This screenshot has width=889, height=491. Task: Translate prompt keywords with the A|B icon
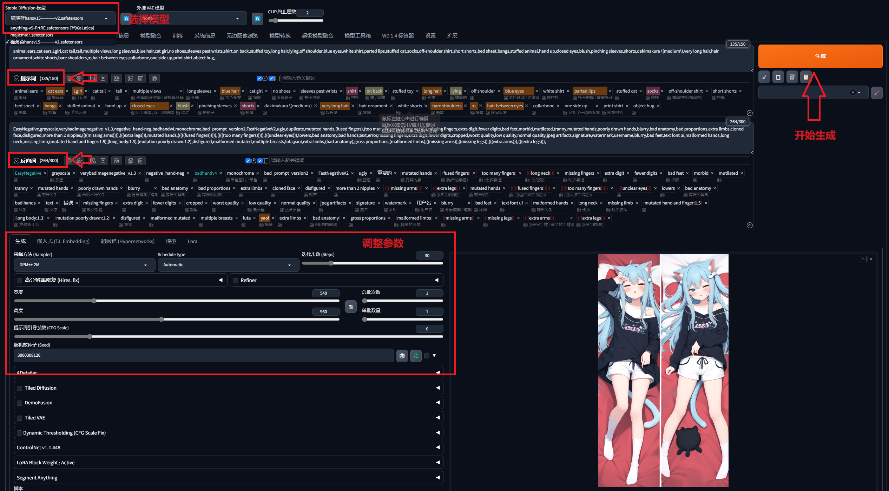tap(117, 78)
